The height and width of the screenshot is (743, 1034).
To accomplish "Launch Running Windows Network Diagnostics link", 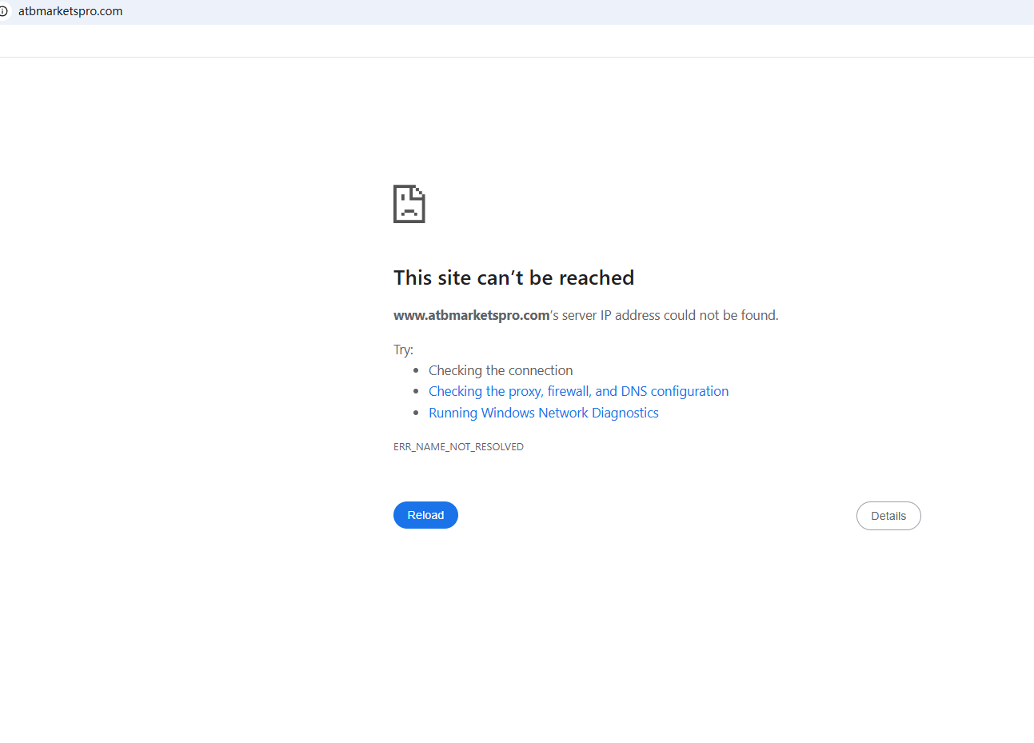I will pyautogui.click(x=544, y=413).
